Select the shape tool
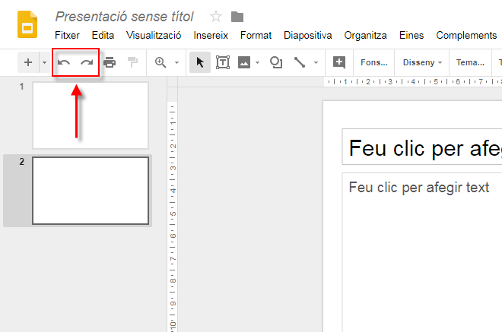502x332 pixels. pos(276,62)
